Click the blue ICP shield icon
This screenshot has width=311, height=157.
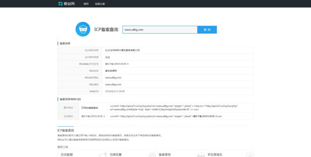83,29
